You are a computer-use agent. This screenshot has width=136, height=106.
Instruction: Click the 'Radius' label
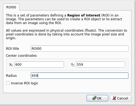tap(11, 76)
